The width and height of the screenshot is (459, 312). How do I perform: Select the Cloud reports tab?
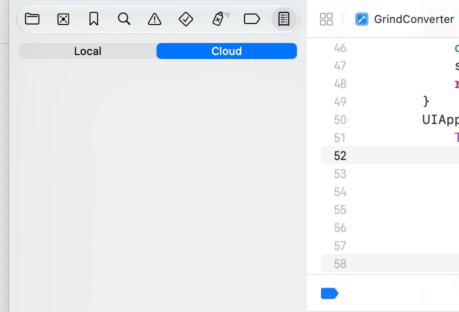point(227,51)
